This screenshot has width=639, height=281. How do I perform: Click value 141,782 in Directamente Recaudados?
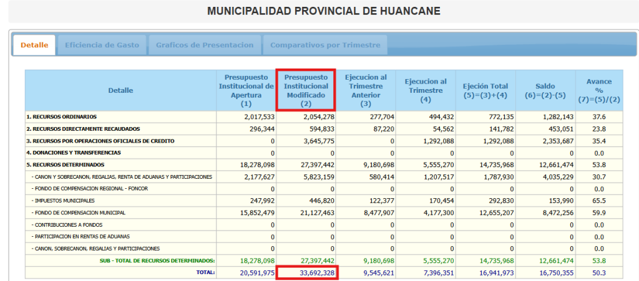coord(502,130)
